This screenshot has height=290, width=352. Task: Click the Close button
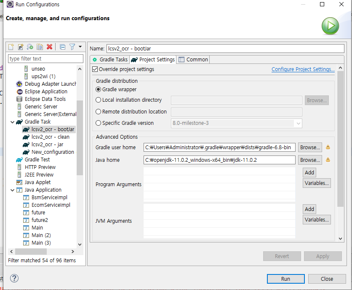click(327, 279)
